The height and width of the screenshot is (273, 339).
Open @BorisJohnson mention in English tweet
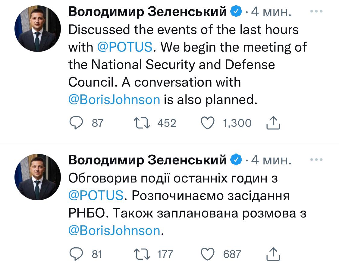(x=114, y=100)
